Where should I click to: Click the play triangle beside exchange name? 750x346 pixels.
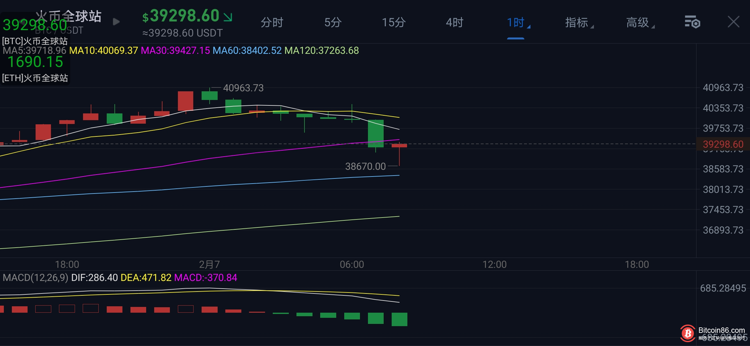click(116, 22)
